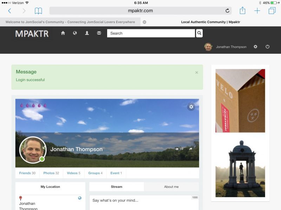Switch to the About me tab
Viewport: 281px width, 210px height.
pyautogui.click(x=171, y=187)
